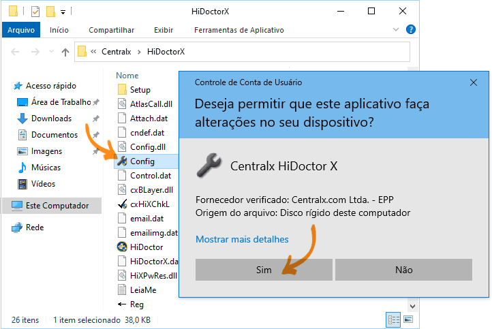Close the Controle de Conta de Usuário dialog
Viewport: 492px width, 329px height.
click(474, 82)
